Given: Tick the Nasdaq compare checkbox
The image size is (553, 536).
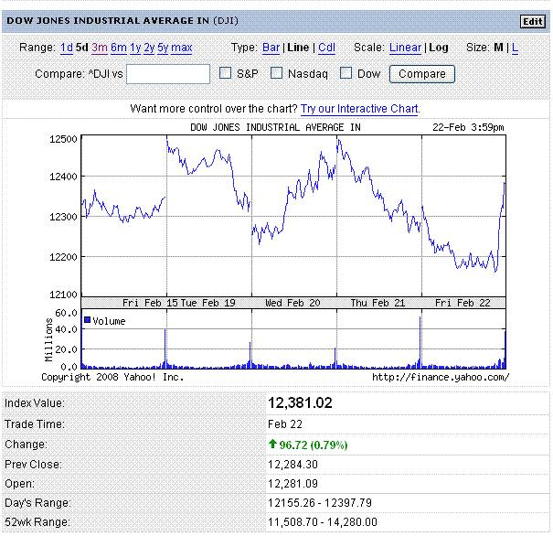Looking at the screenshot, I should (277, 73).
